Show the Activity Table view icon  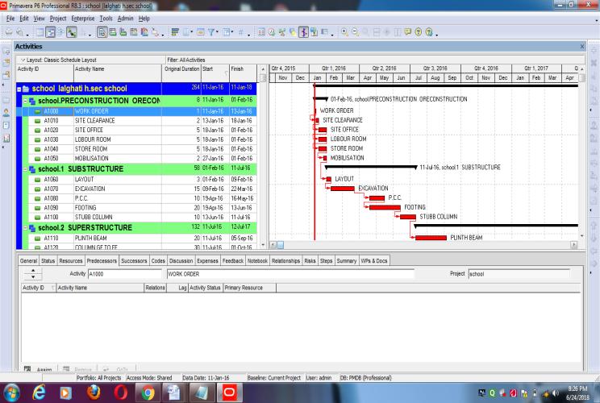point(40,32)
